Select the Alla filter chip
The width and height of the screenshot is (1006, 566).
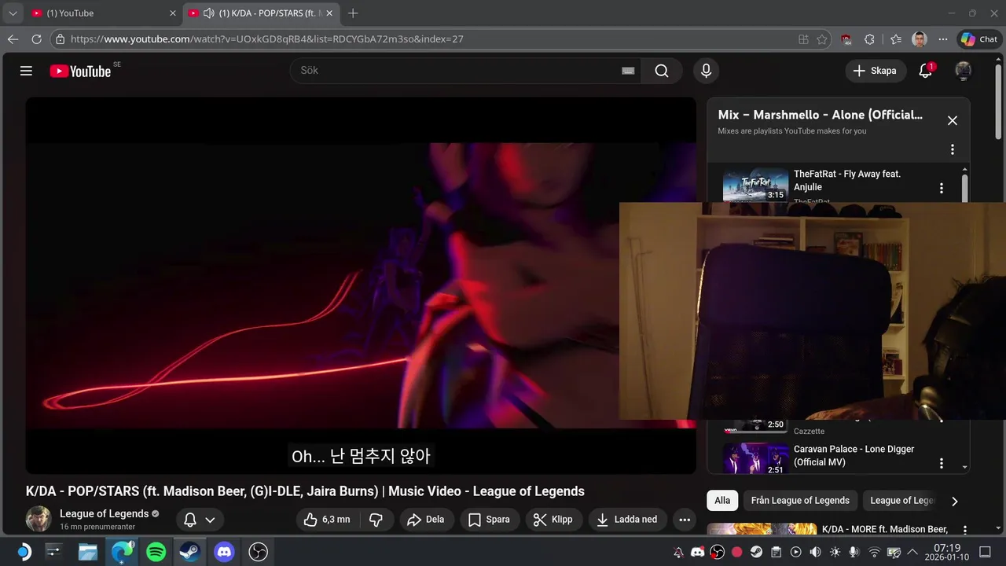tap(722, 500)
